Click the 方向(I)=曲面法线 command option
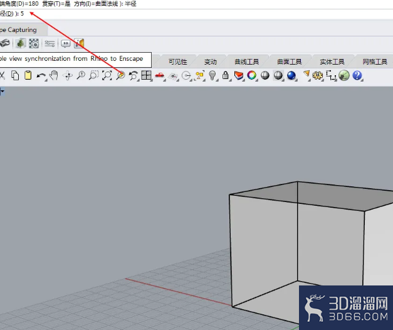The width and height of the screenshot is (393, 330). (96, 4)
